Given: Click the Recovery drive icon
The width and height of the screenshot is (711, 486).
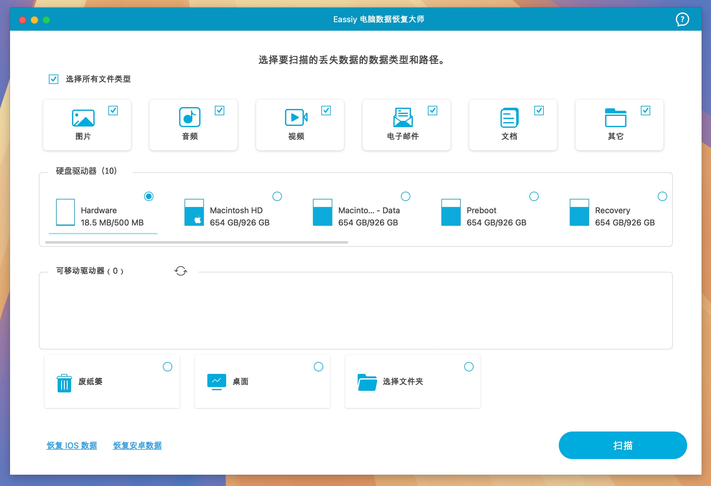Looking at the screenshot, I should tap(579, 212).
